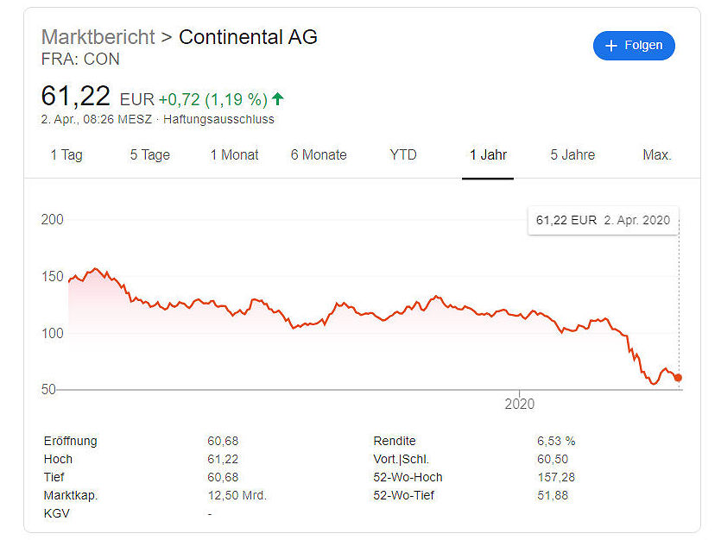Screen dimensions: 721x540
Task: Click the 2020 axis marker
Action: tap(520, 404)
